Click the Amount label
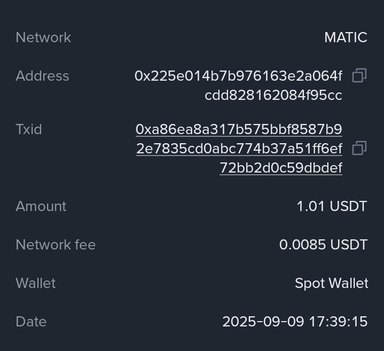The height and width of the screenshot is (351, 384). pyautogui.click(x=41, y=206)
